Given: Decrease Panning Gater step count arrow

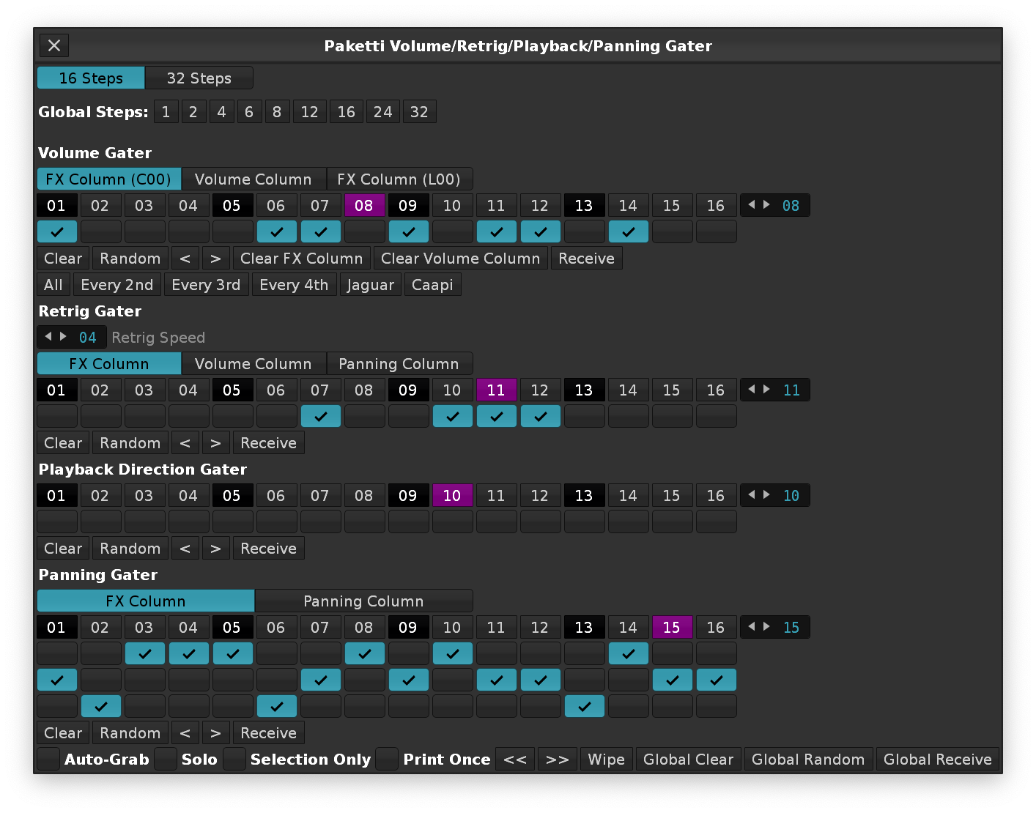Looking at the screenshot, I should coord(751,627).
